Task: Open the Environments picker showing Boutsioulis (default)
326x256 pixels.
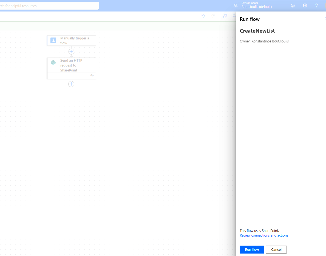Action: (x=256, y=5)
